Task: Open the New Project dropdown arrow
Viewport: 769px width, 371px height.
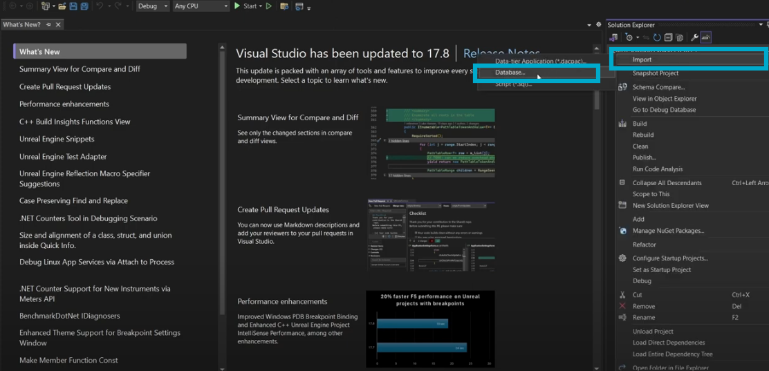Action: click(54, 6)
